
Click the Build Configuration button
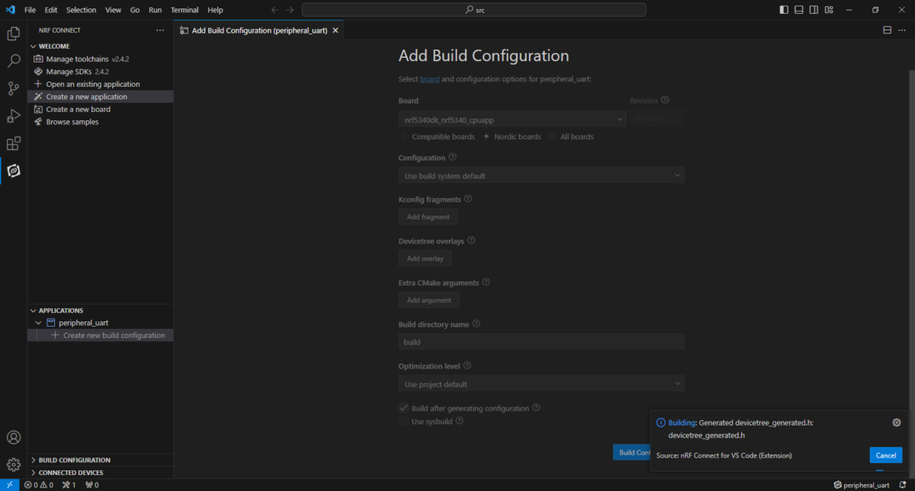631,452
